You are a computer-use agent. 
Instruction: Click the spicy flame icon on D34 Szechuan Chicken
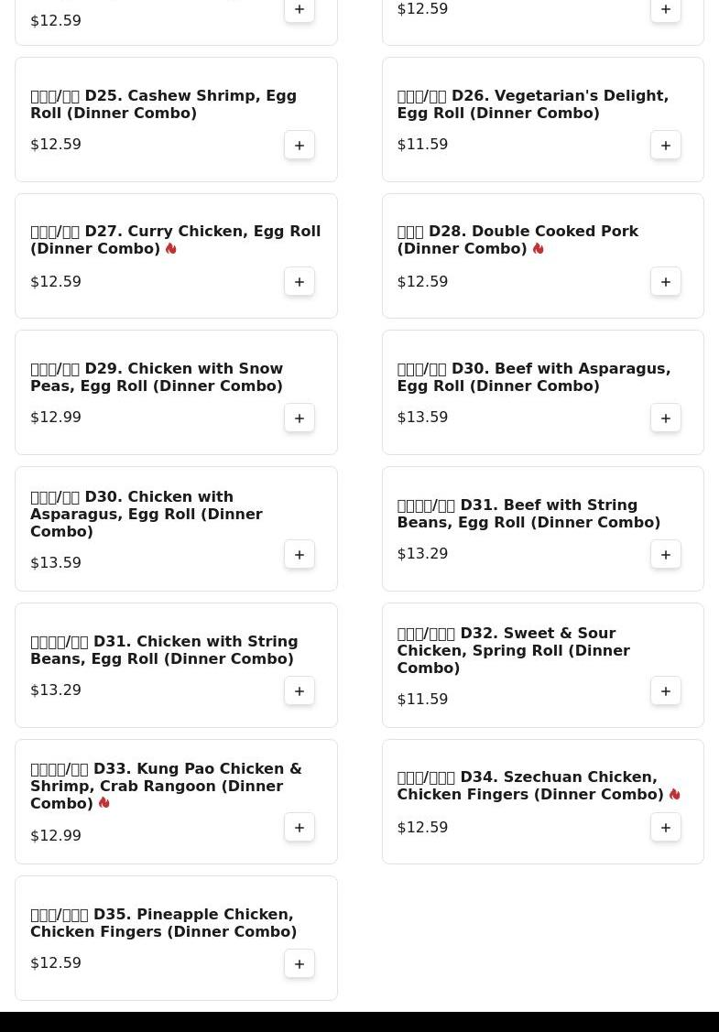coord(674,795)
